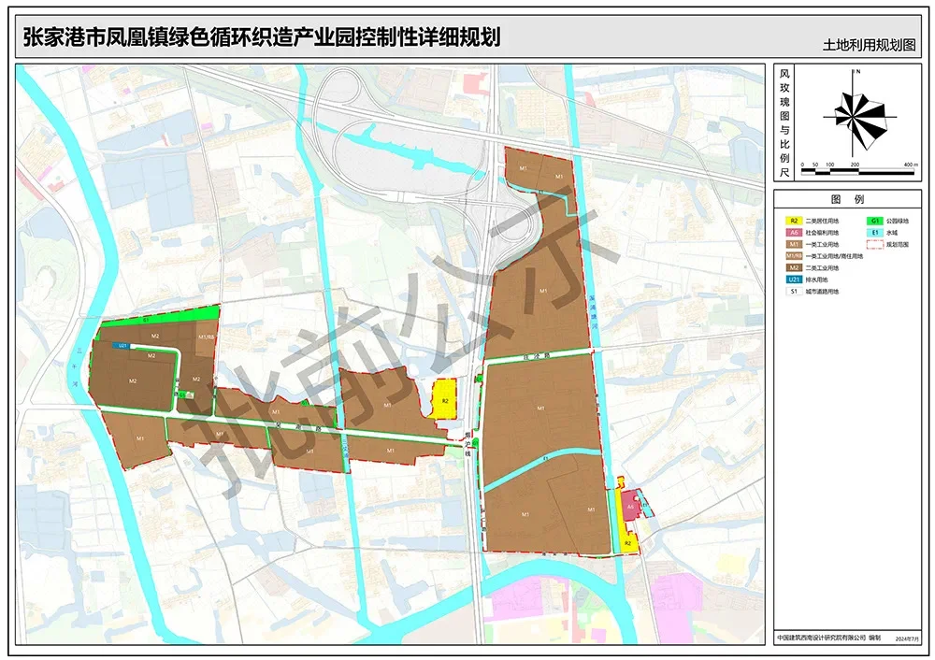This screenshot has height=660, width=935.
Task: Click the footer text 中国建筑西南设计研究院有限公司 编制
Action: [828, 638]
